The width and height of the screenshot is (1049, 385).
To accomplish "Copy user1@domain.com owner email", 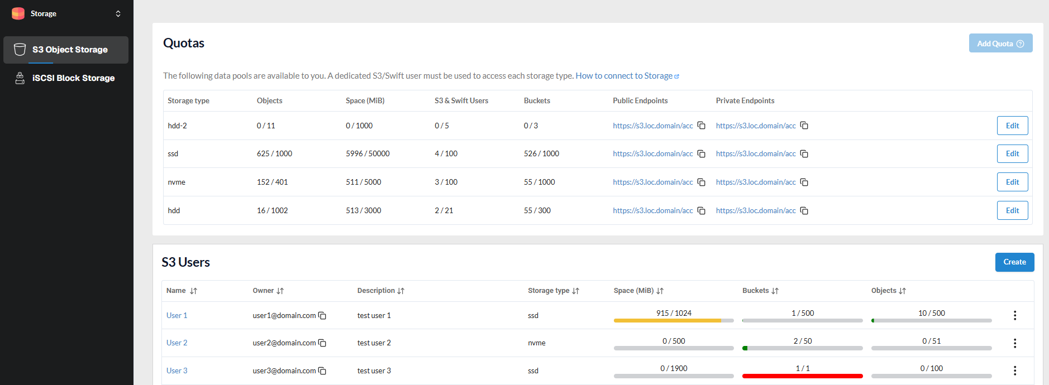I will 322,316.
